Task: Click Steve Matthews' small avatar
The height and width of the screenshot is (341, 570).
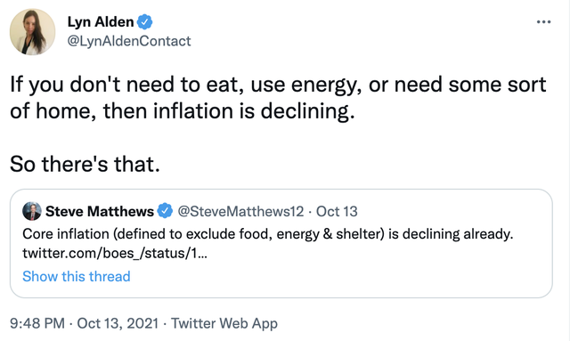Action: pos(32,211)
